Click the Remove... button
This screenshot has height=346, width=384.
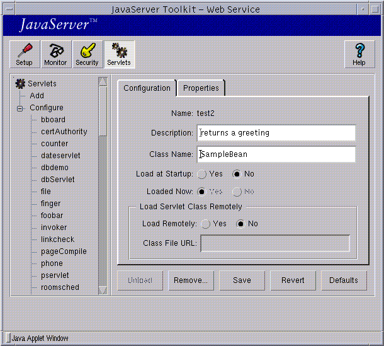tap(191, 280)
